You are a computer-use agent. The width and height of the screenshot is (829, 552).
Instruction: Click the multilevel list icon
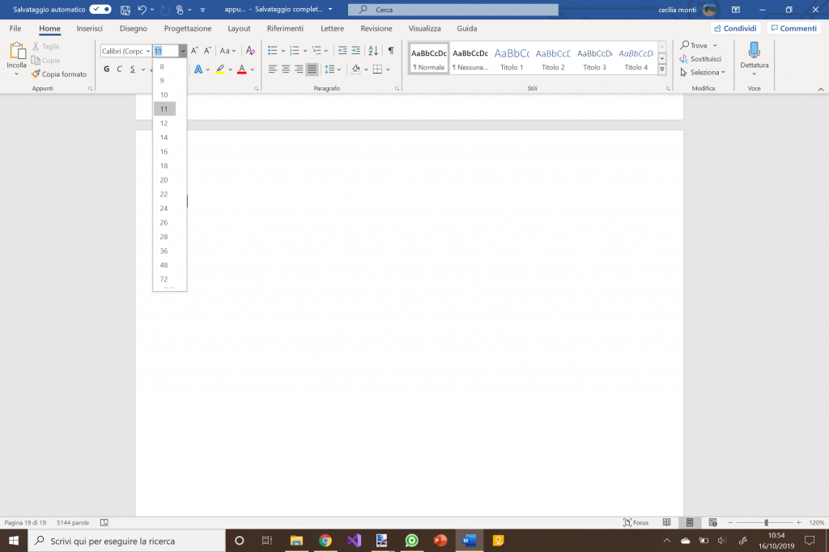pyautogui.click(x=317, y=51)
